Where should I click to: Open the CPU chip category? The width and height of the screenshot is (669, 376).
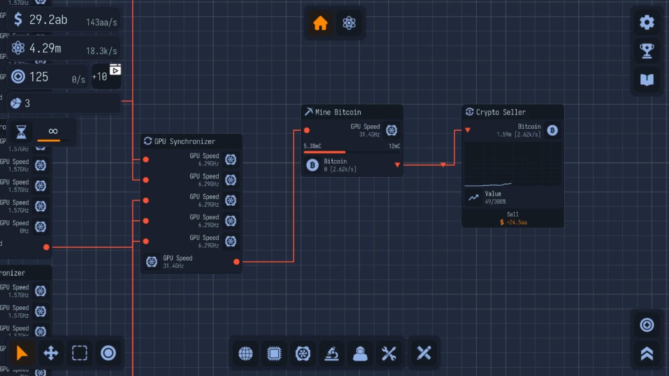point(274,353)
